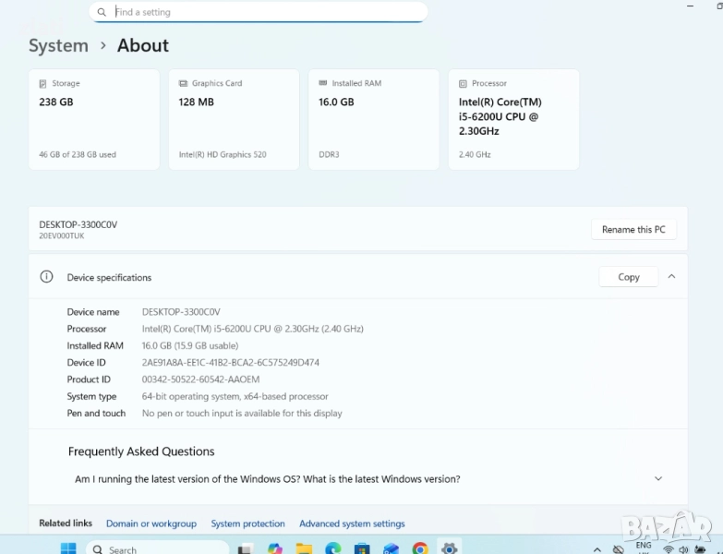The width and height of the screenshot is (723, 554).
Task: Open the Domain or workgroup link
Action: click(x=151, y=524)
